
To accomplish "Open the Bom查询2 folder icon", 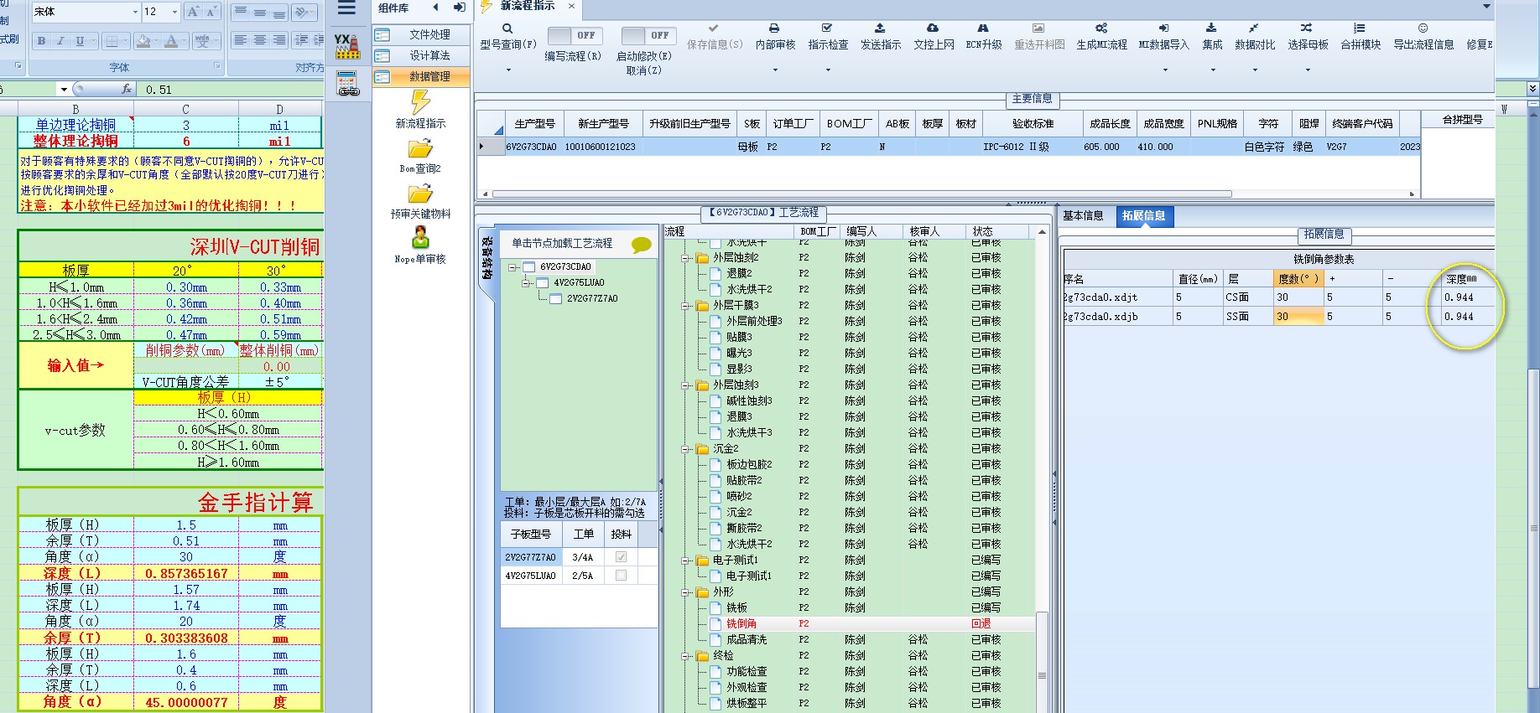I will 420,149.
